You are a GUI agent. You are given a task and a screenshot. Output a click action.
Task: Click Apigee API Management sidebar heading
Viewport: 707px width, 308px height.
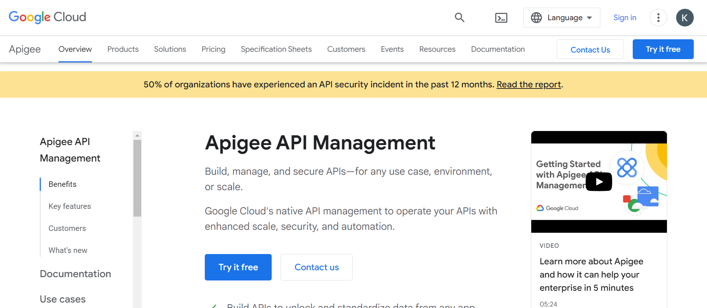click(x=70, y=150)
